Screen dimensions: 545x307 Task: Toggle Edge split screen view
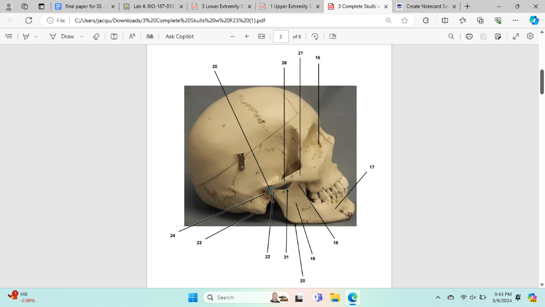click(445, 20)
